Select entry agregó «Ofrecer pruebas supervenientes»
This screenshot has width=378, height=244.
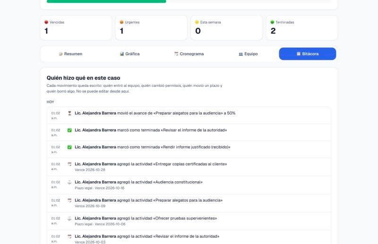coord(189,221)
